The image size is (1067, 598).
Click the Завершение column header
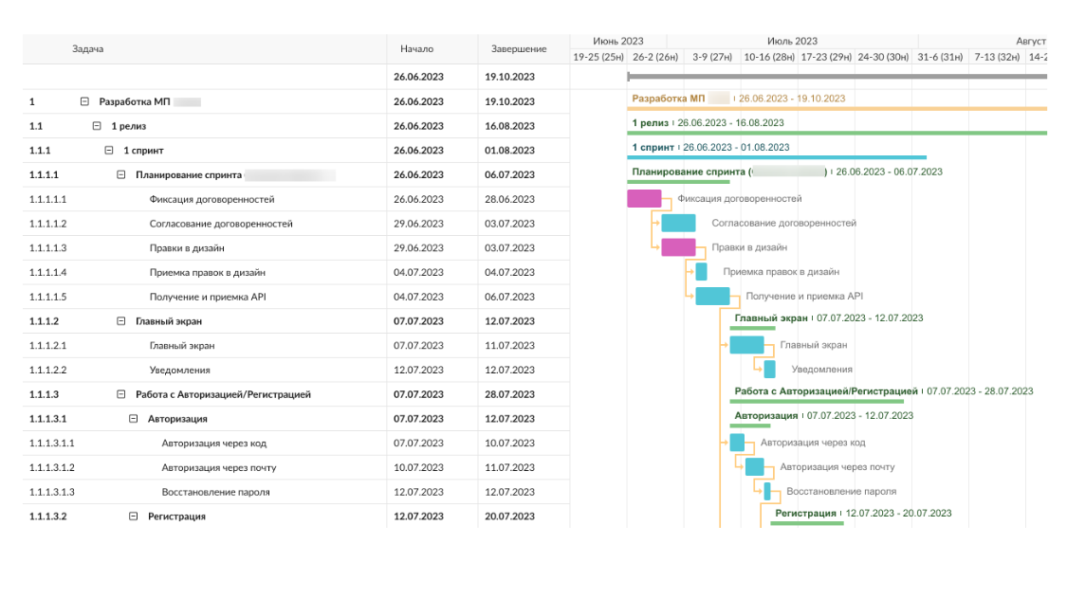click(519, 48)
